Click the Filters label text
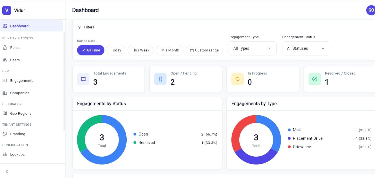Image resolution: width=375 pixels, height=178 pixels. [x=89, y=27]
